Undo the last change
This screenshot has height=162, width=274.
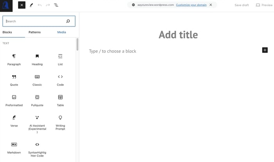tap(40, 5)
